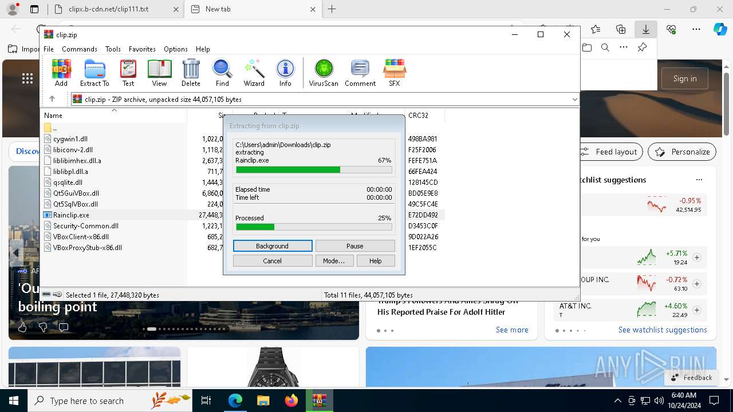Select liblibpl.dll.a file
The height and width of the screenshot is (412, 733).
pyautogui.click(x=70, y=172)
